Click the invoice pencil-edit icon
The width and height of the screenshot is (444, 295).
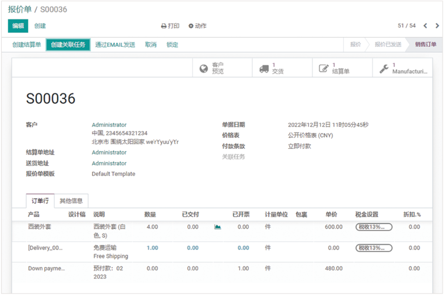[x=324, y=69]
